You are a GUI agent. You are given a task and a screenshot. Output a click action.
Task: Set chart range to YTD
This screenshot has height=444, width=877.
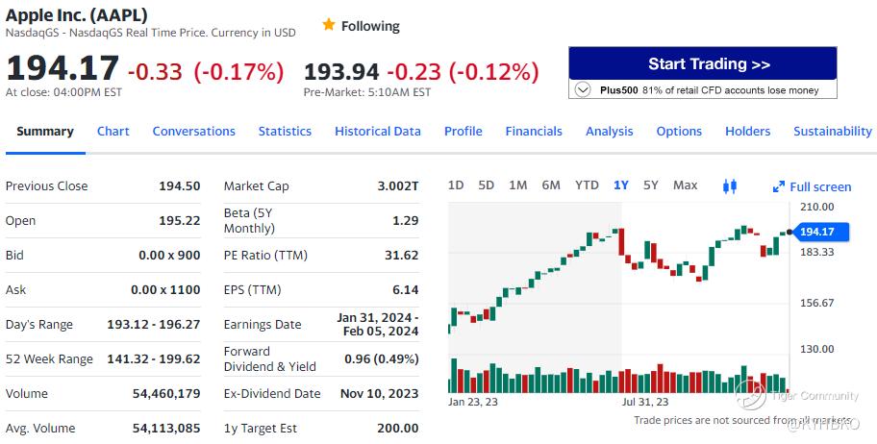pos(587,185)
